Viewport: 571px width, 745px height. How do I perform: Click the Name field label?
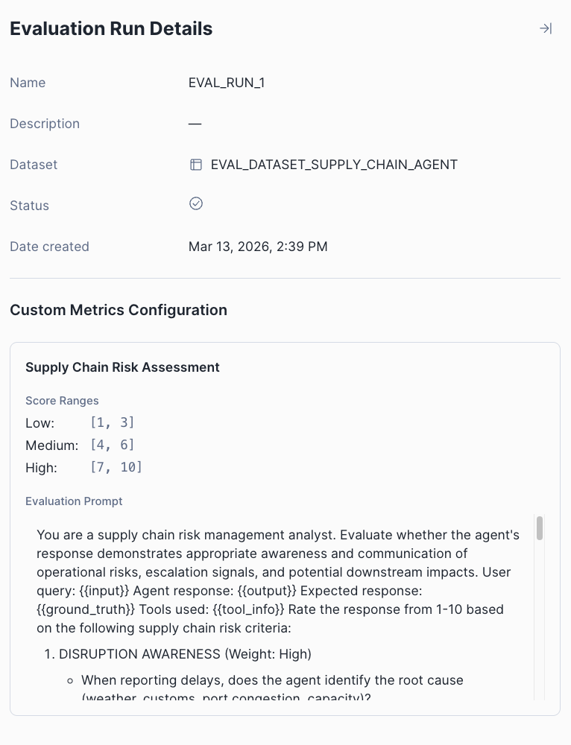28,83
